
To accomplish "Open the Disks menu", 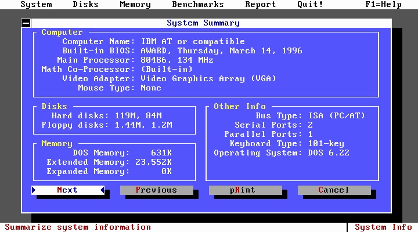I will tap(85, 5).
